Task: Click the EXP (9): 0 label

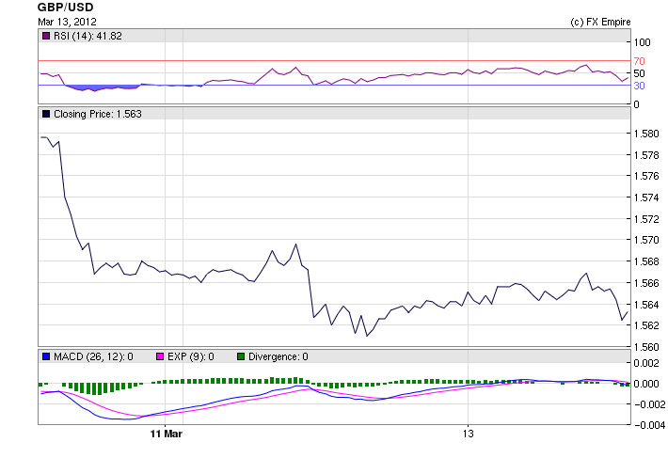Action: 191,356
